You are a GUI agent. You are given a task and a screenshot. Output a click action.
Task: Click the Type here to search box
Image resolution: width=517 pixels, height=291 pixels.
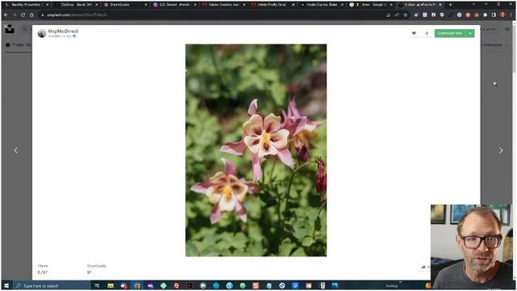(x=52, y=285)
